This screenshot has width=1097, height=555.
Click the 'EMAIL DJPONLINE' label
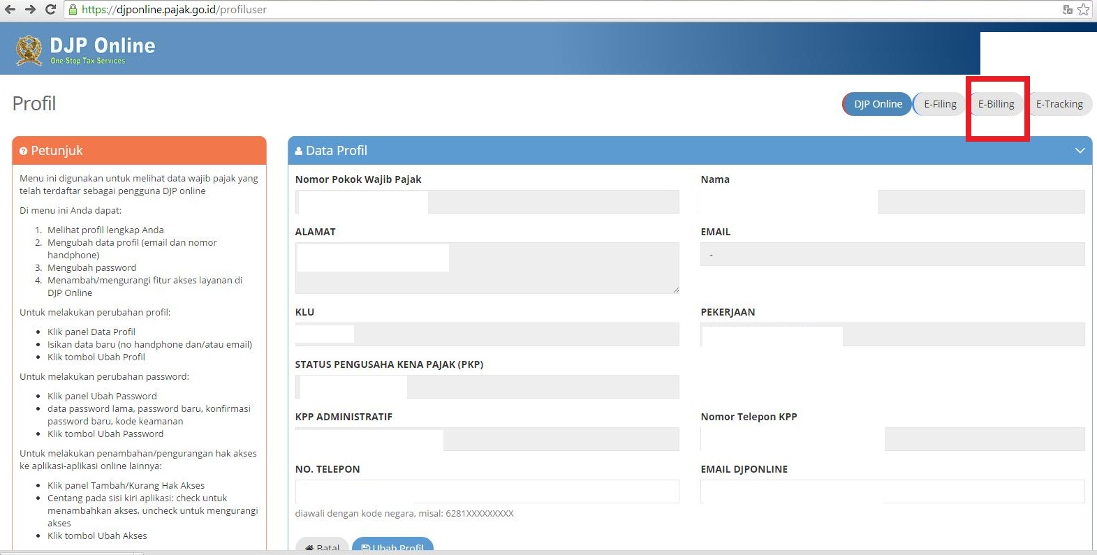coord(744,469)
